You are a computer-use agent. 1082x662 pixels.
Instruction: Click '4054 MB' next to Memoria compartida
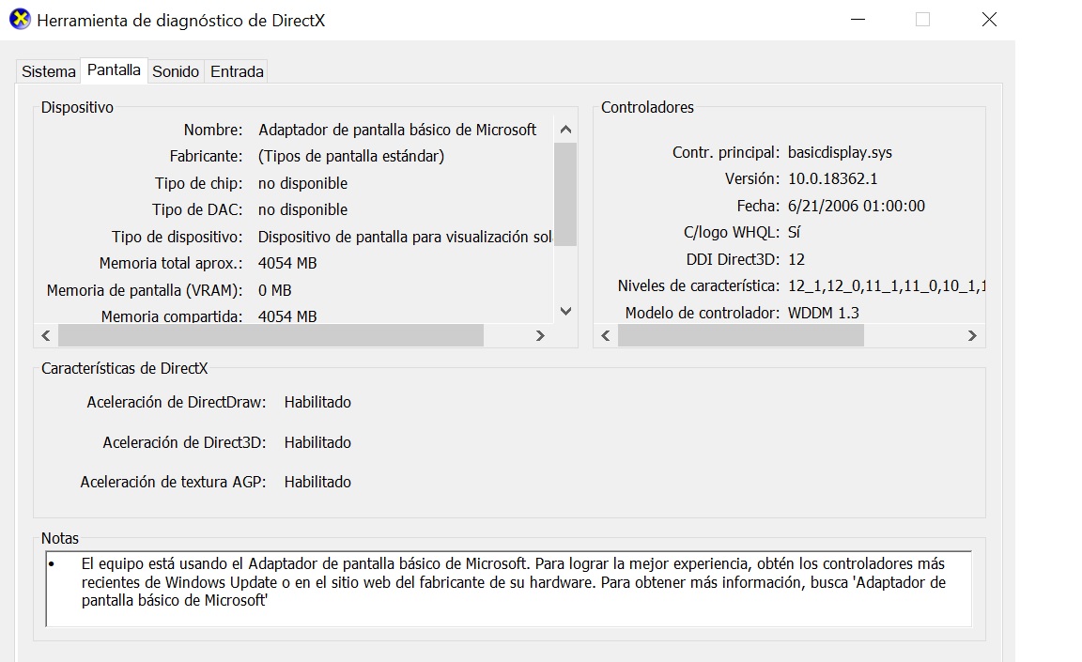tap(287, 316)
